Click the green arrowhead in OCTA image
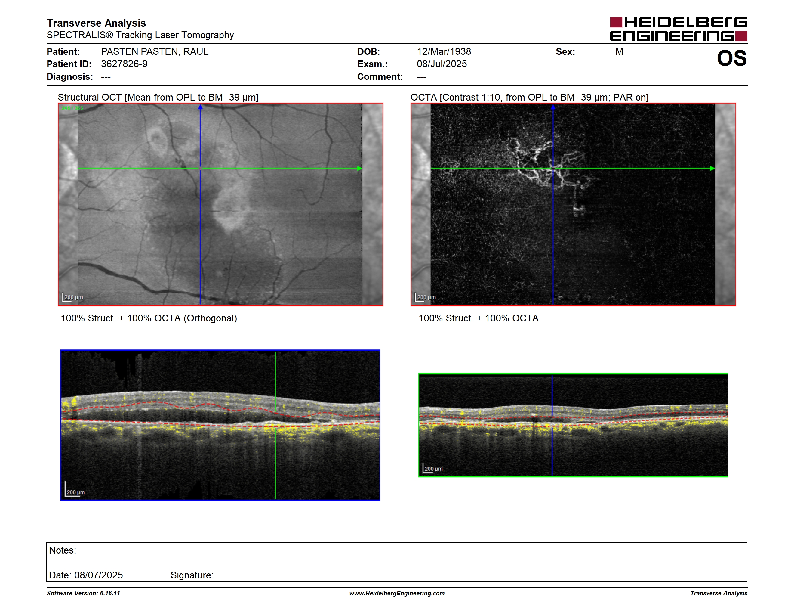794x614 pixels. click(712, 169)
